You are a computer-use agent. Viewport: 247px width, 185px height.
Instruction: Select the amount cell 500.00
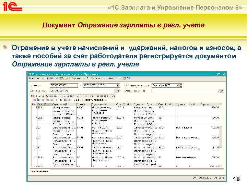215,108
